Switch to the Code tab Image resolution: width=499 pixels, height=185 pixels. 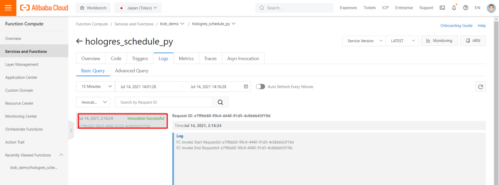(116, 58)
